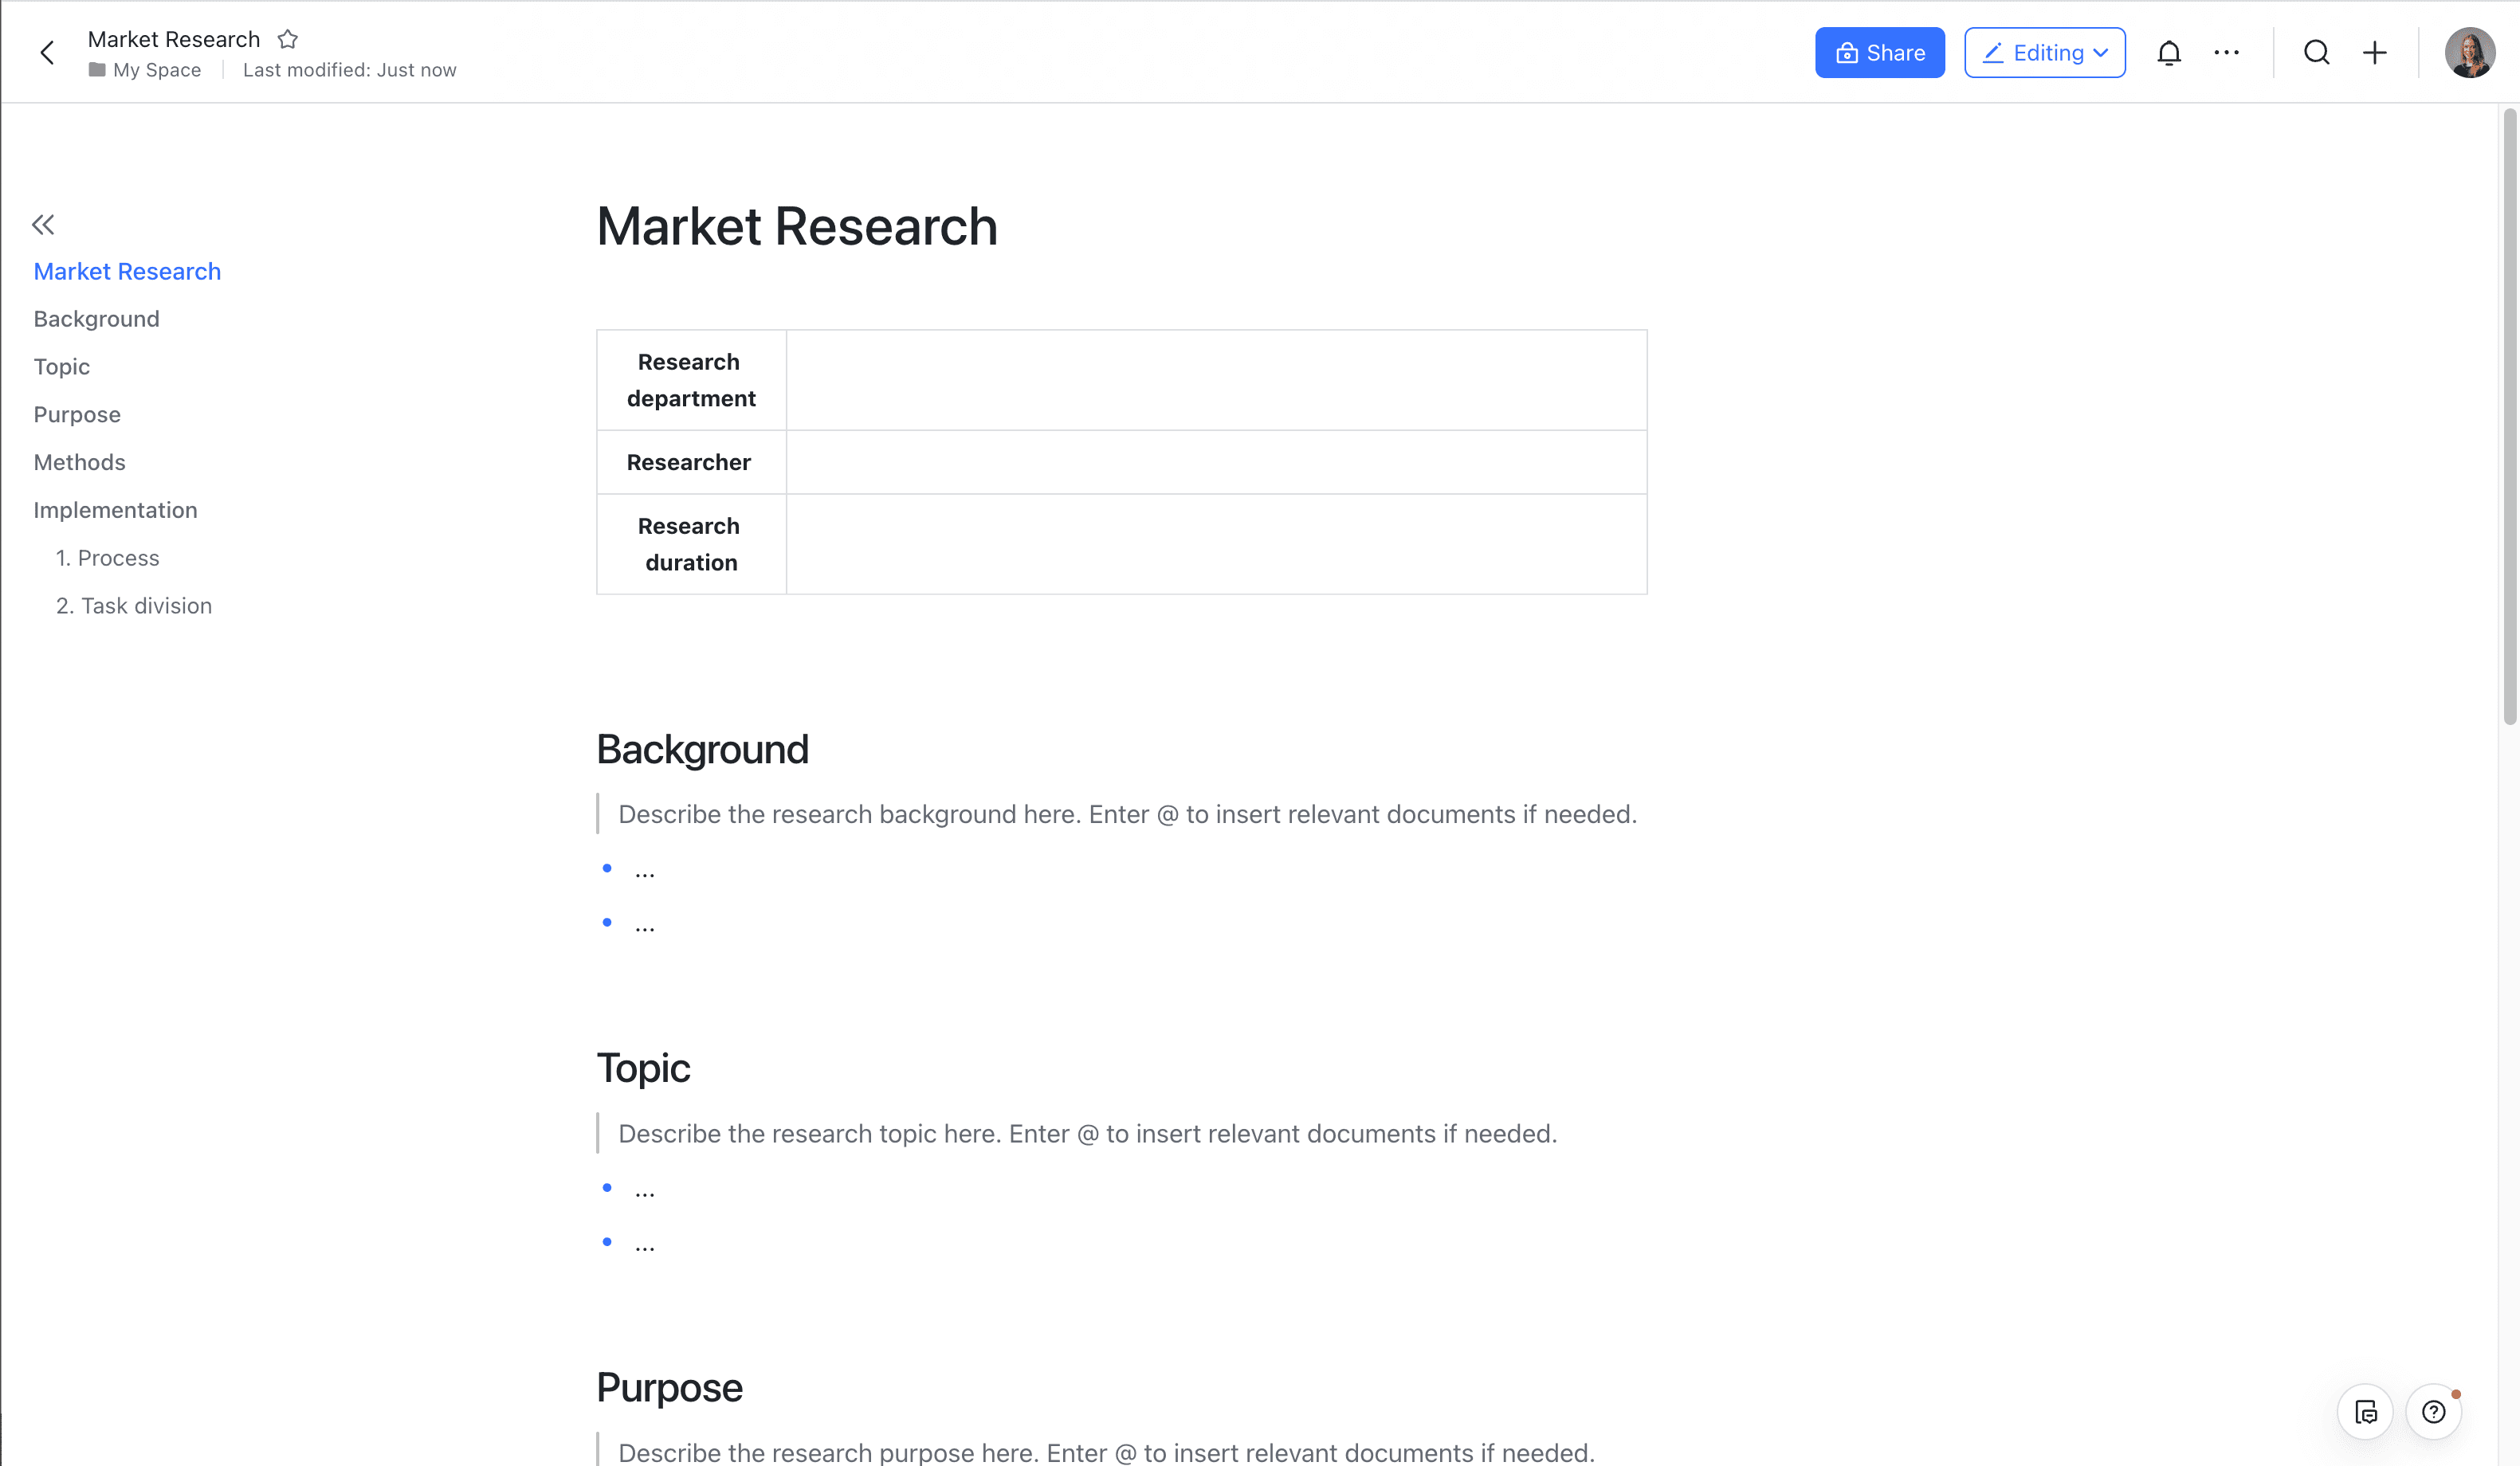
Task: Open the Editing mode dropdown
Action: [2044, 53]
